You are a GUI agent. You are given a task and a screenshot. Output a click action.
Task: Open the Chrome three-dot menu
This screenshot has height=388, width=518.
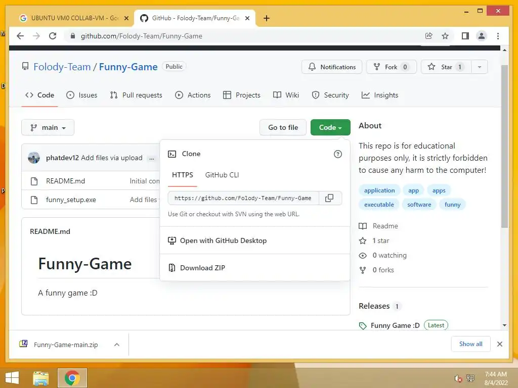pyautogui.click(x=498, y=36)
